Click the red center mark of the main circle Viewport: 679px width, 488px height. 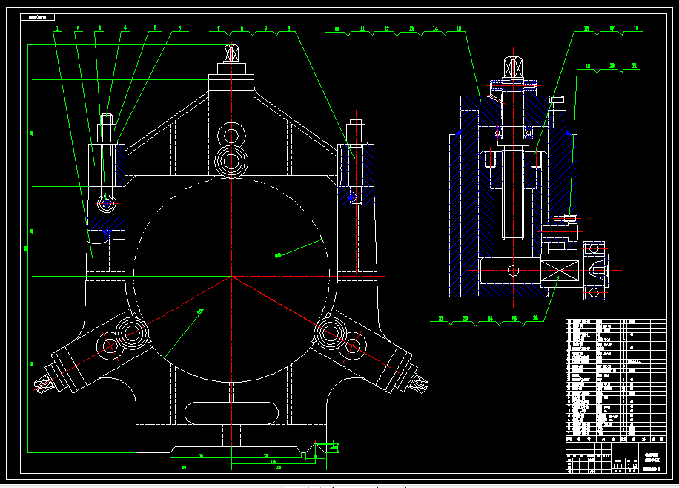[x=232, y=277]
